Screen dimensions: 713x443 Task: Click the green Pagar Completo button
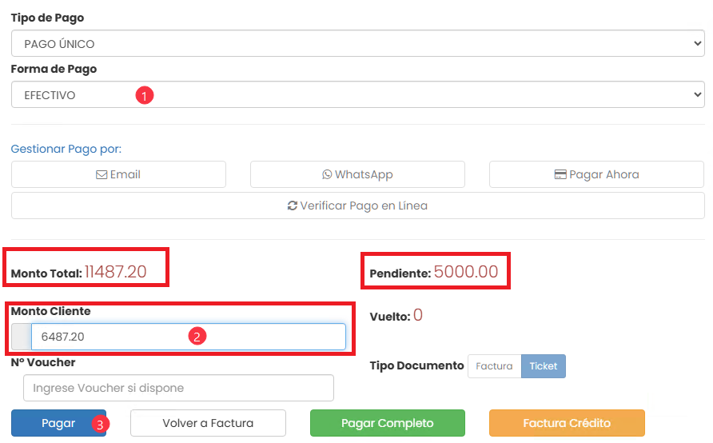pyautogui.click(x=387, y=423)
